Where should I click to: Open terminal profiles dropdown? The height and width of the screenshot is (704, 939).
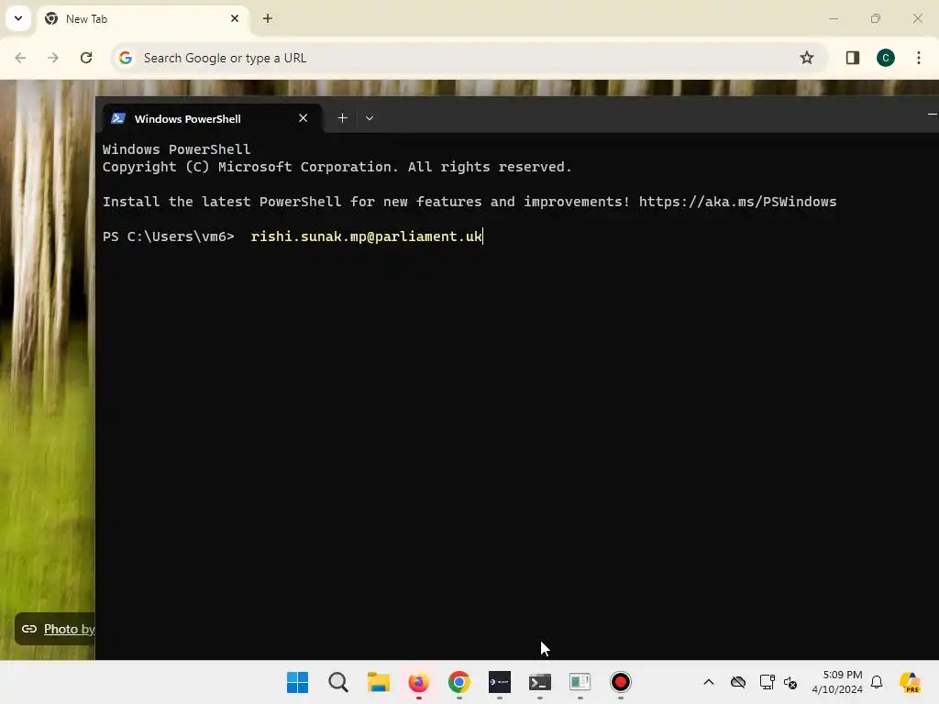pos(370,118)
